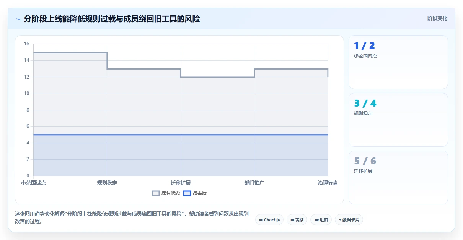The width and height of the screenshot is (463, 240).
Task: Click the 原有状态 legend label
Action: (x=170, y=193)
